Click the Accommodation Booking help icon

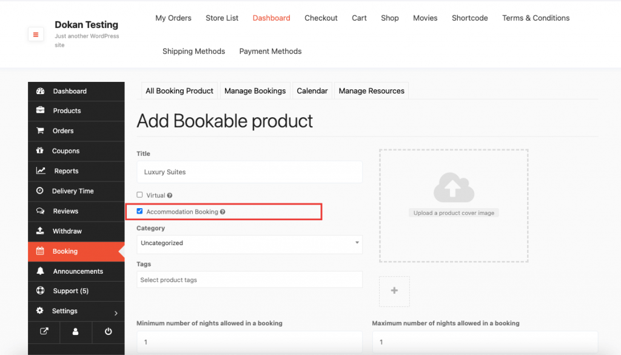[x=223, y=212]
